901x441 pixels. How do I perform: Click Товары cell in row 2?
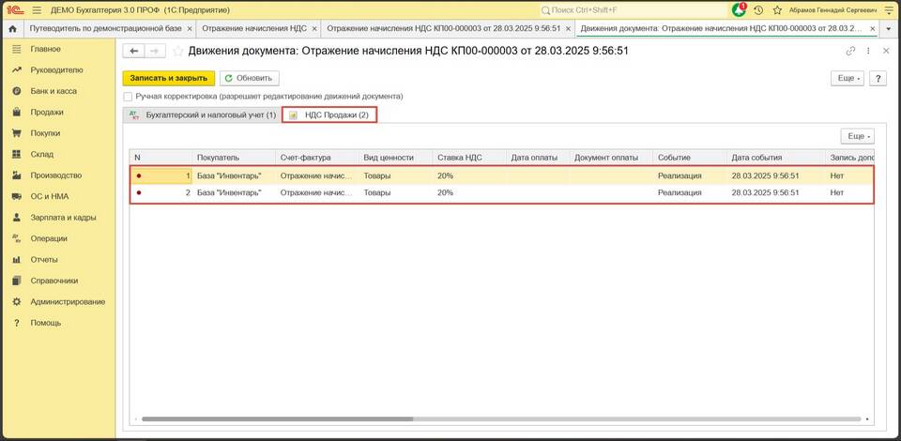coord(395,193)
